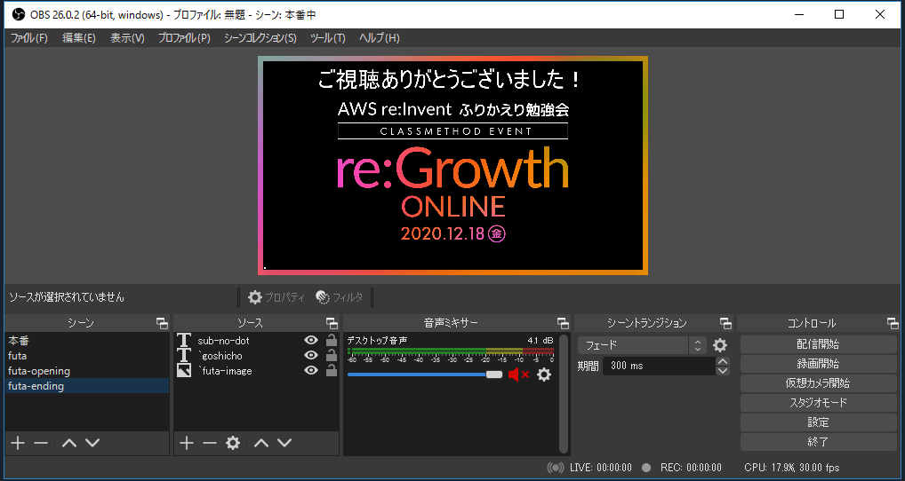Screen dimensions: 905x481
Task: Toggle スタジオモード button
Action: point(818,403)
